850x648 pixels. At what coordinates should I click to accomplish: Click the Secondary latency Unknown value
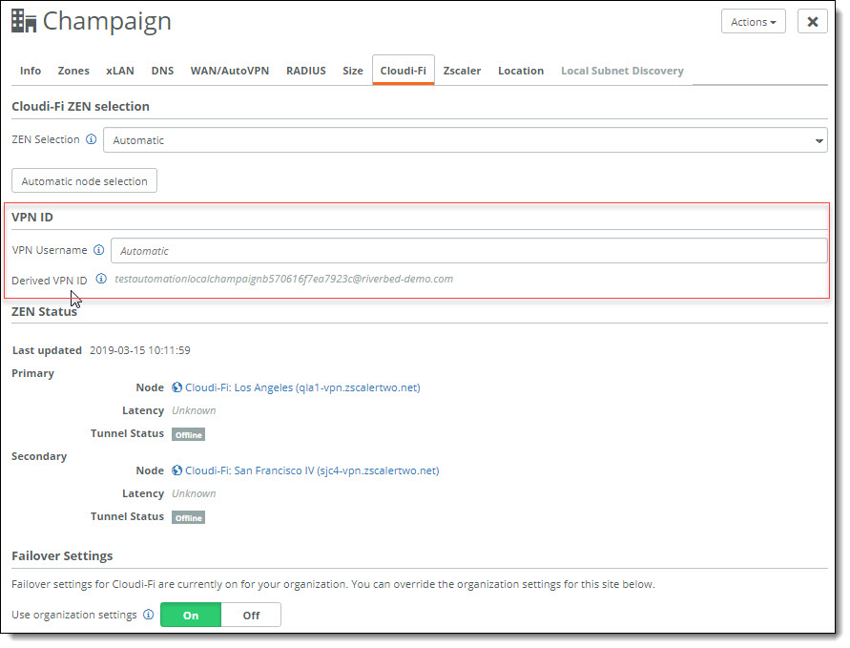[194, 493]
